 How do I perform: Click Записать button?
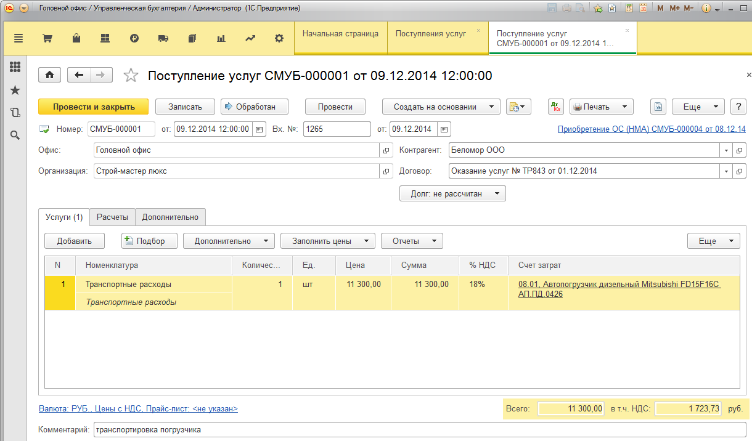[185, 107]
